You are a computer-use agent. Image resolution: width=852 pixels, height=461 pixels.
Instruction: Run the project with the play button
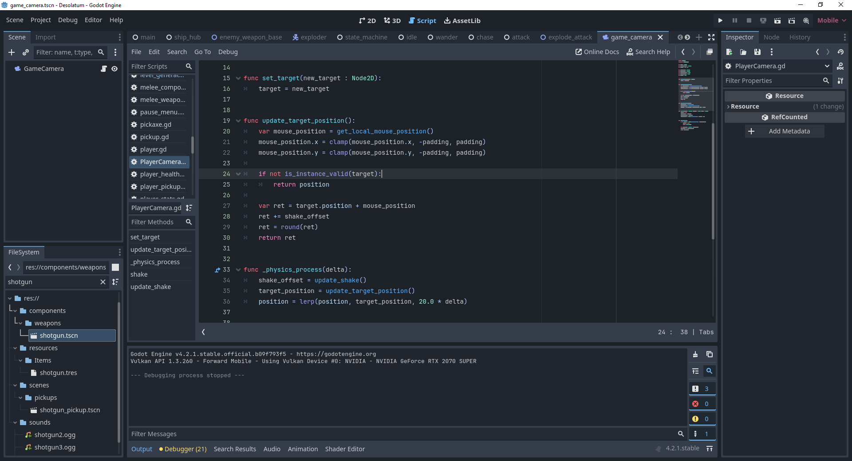pos(720,20)
